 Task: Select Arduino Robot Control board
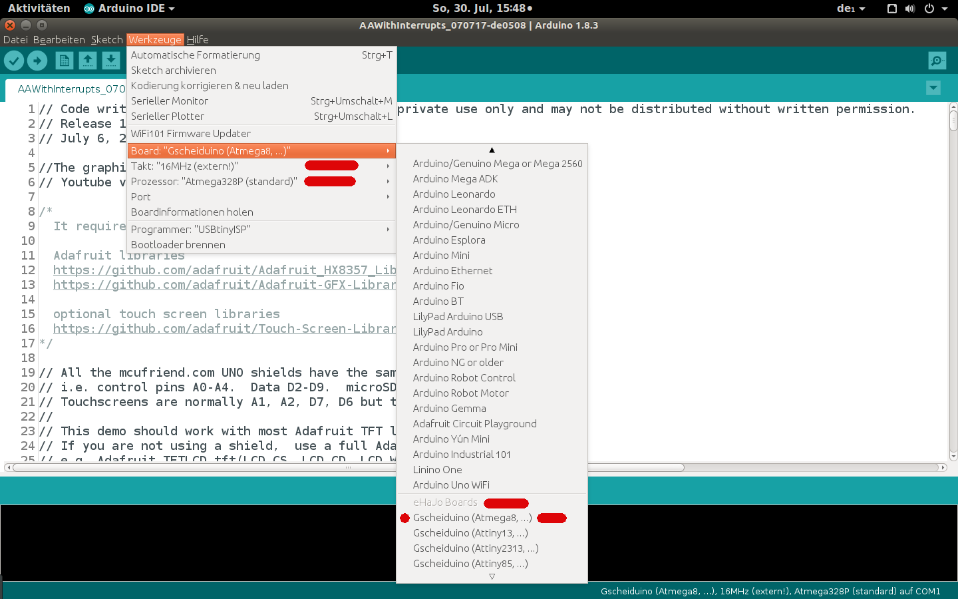(x=492, y=378)
